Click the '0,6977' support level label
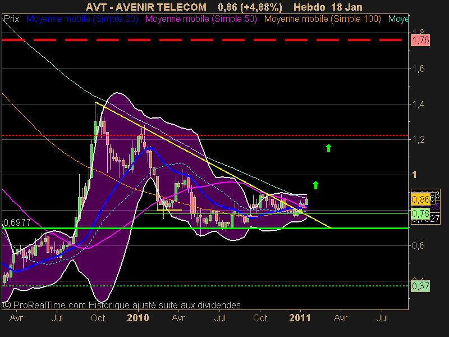Viewport: 449px width, 337px height. [17, 222]
